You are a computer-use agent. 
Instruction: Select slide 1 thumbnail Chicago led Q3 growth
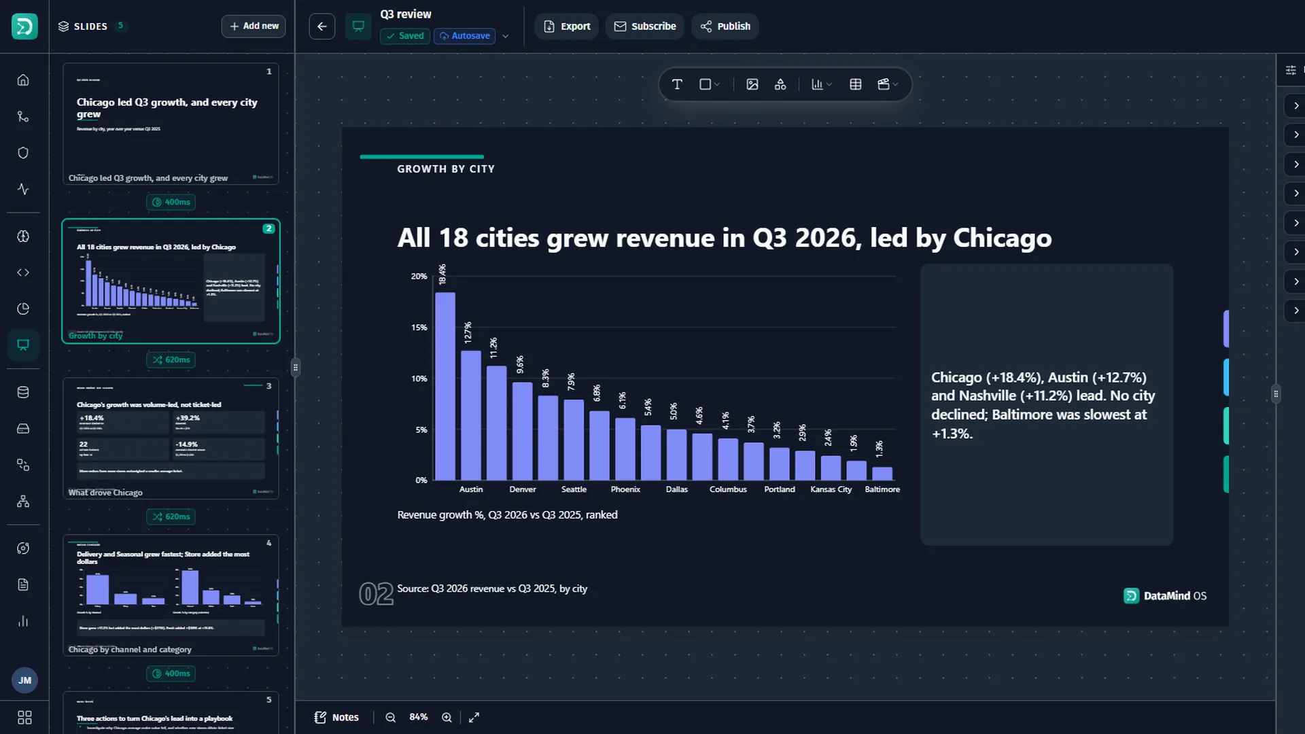(171, 124)
